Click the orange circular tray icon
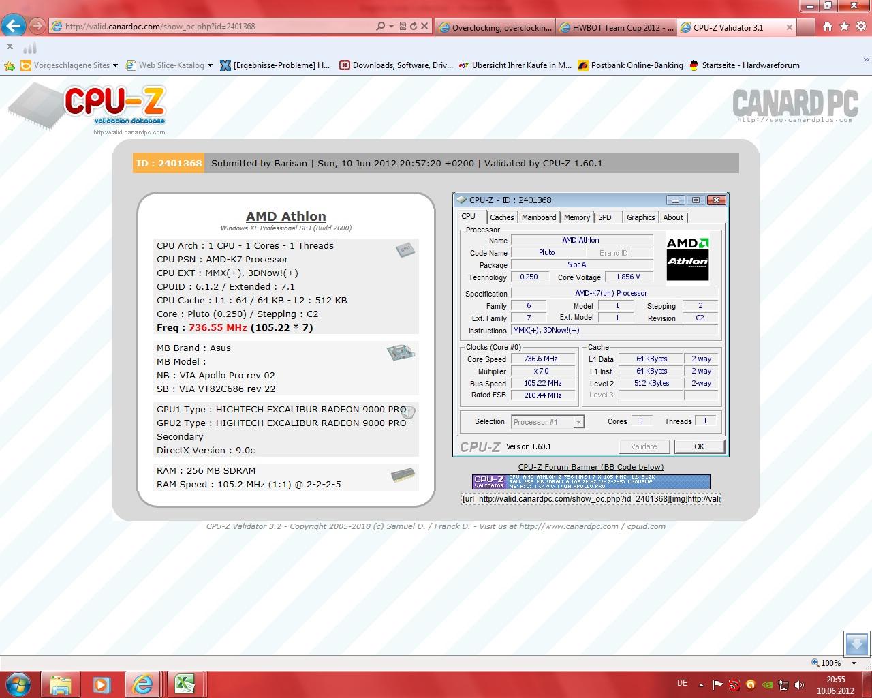 pyautogui.click(x=751, y=684)
